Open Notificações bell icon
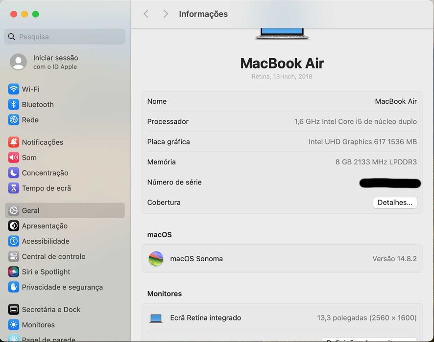Screen dimensions: 434x342 pos(14,142)
